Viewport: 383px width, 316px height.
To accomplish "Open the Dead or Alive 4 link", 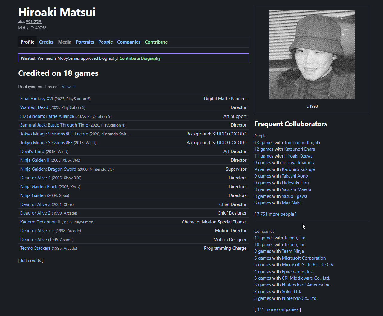I will tap(35, 178).
